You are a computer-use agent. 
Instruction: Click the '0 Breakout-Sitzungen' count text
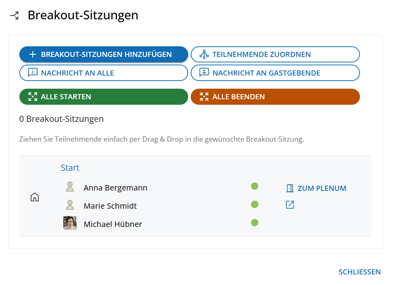pos(61,119)
